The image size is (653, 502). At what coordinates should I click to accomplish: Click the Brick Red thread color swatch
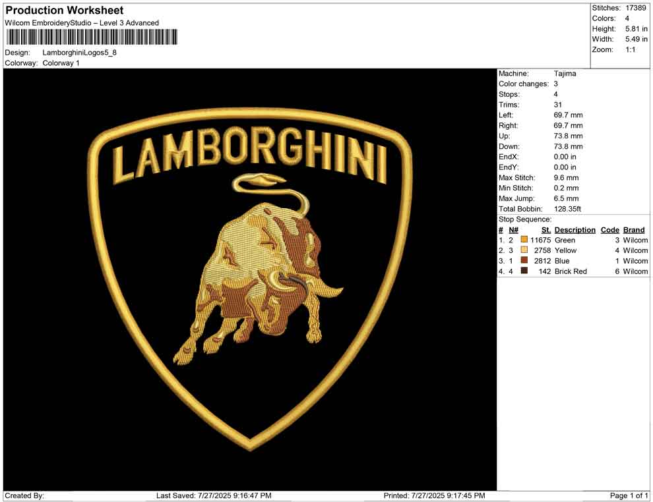point(524,271)
